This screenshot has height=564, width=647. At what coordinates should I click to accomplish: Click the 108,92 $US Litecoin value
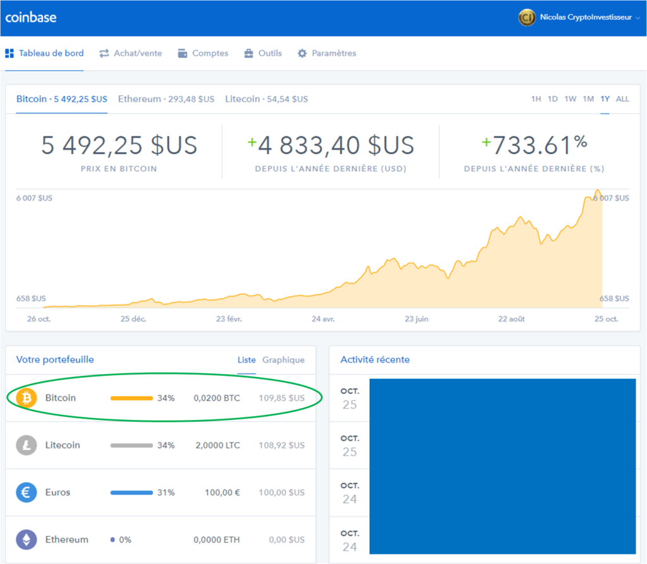(x=282, y=446)
